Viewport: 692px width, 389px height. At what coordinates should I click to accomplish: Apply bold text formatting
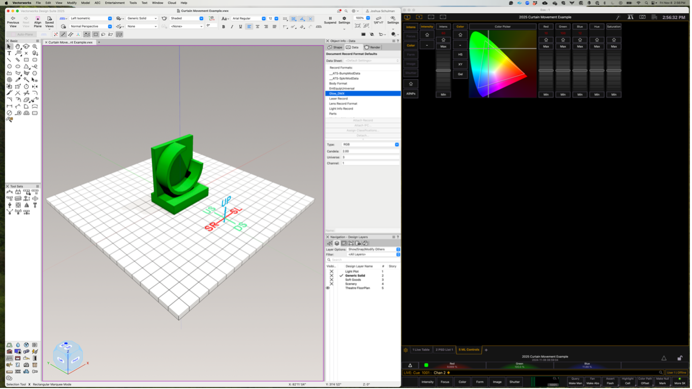click(x=224, y=26)
